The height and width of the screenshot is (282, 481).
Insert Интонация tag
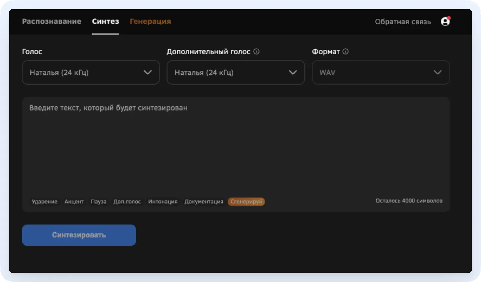pyautogui.click(x=163, y=202)
